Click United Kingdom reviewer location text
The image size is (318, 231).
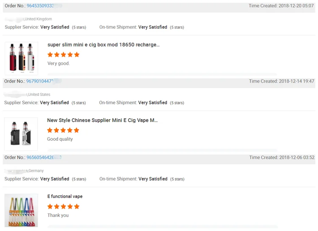click(x=38, y=19)
